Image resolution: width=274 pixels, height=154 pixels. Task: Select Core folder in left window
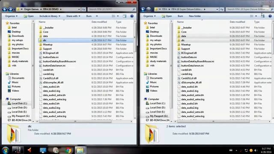click(46, 32)
